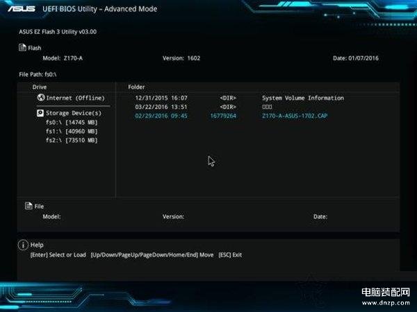The image size is (417, 312).
Task: Click the [ESC] Exit hint
Action: tap(230, 255)
